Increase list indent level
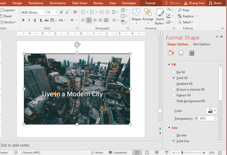The height and width of the screenshot is (155, 227). pyautogui.click(x=107, y=12)
